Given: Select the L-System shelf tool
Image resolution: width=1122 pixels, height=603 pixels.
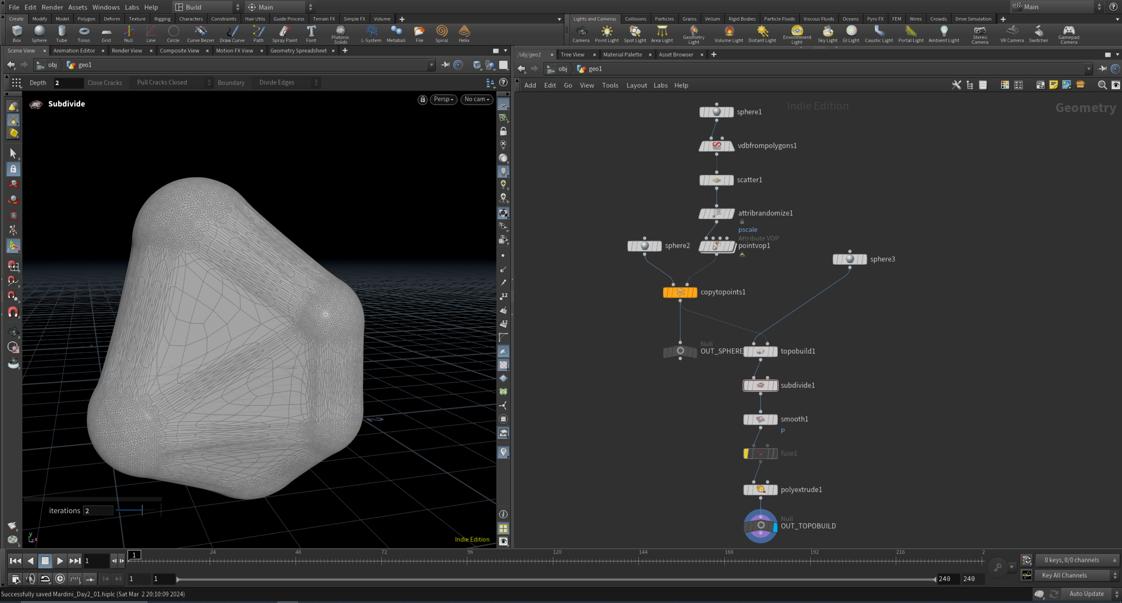Looking at the screenshot, I should pyautogui.click(x=371, y=34).
